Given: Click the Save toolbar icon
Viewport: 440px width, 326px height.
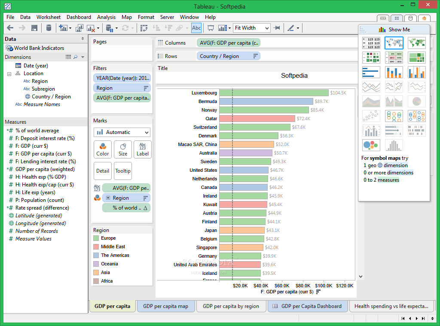Looking at the screenshot, I should pyautogui.click(x=34, y=28).
